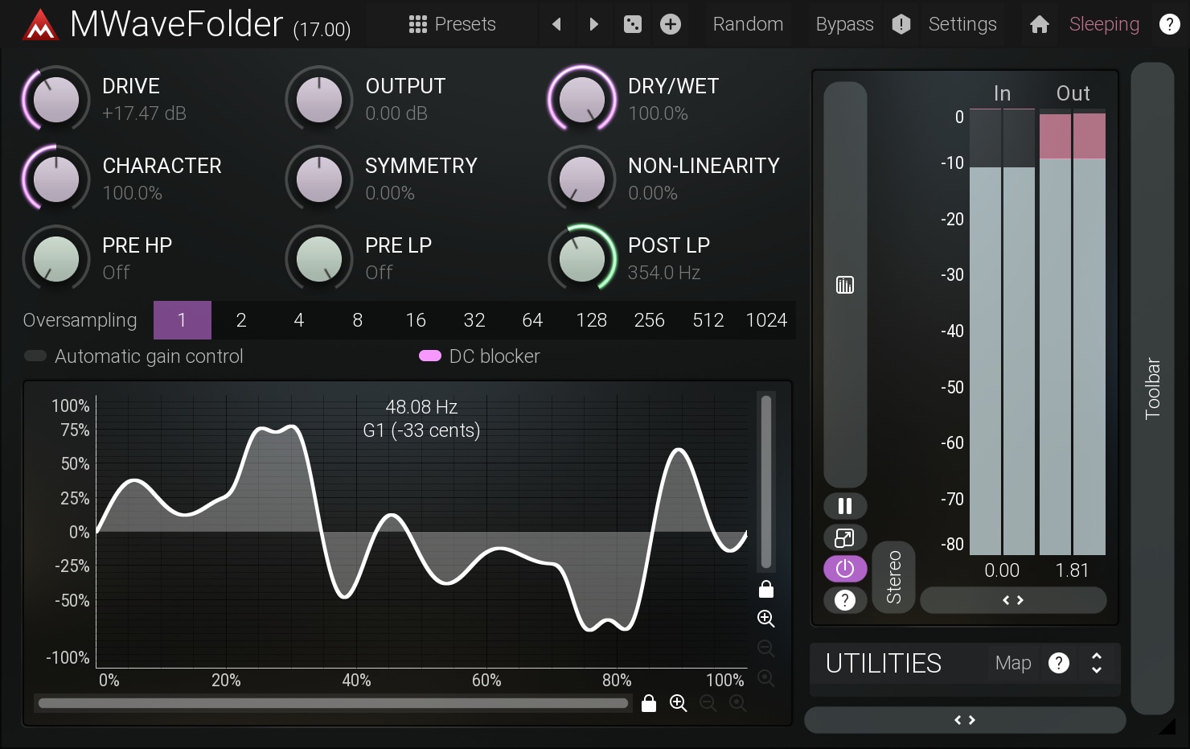Click the previous preset arrow

[x=556, y=24]
